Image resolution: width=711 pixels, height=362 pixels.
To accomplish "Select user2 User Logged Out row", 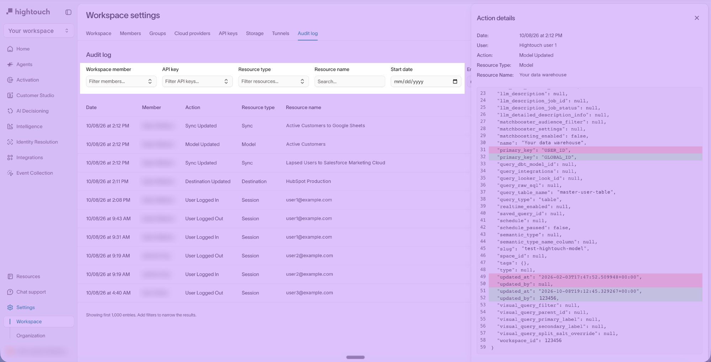I will click(274, 256).
